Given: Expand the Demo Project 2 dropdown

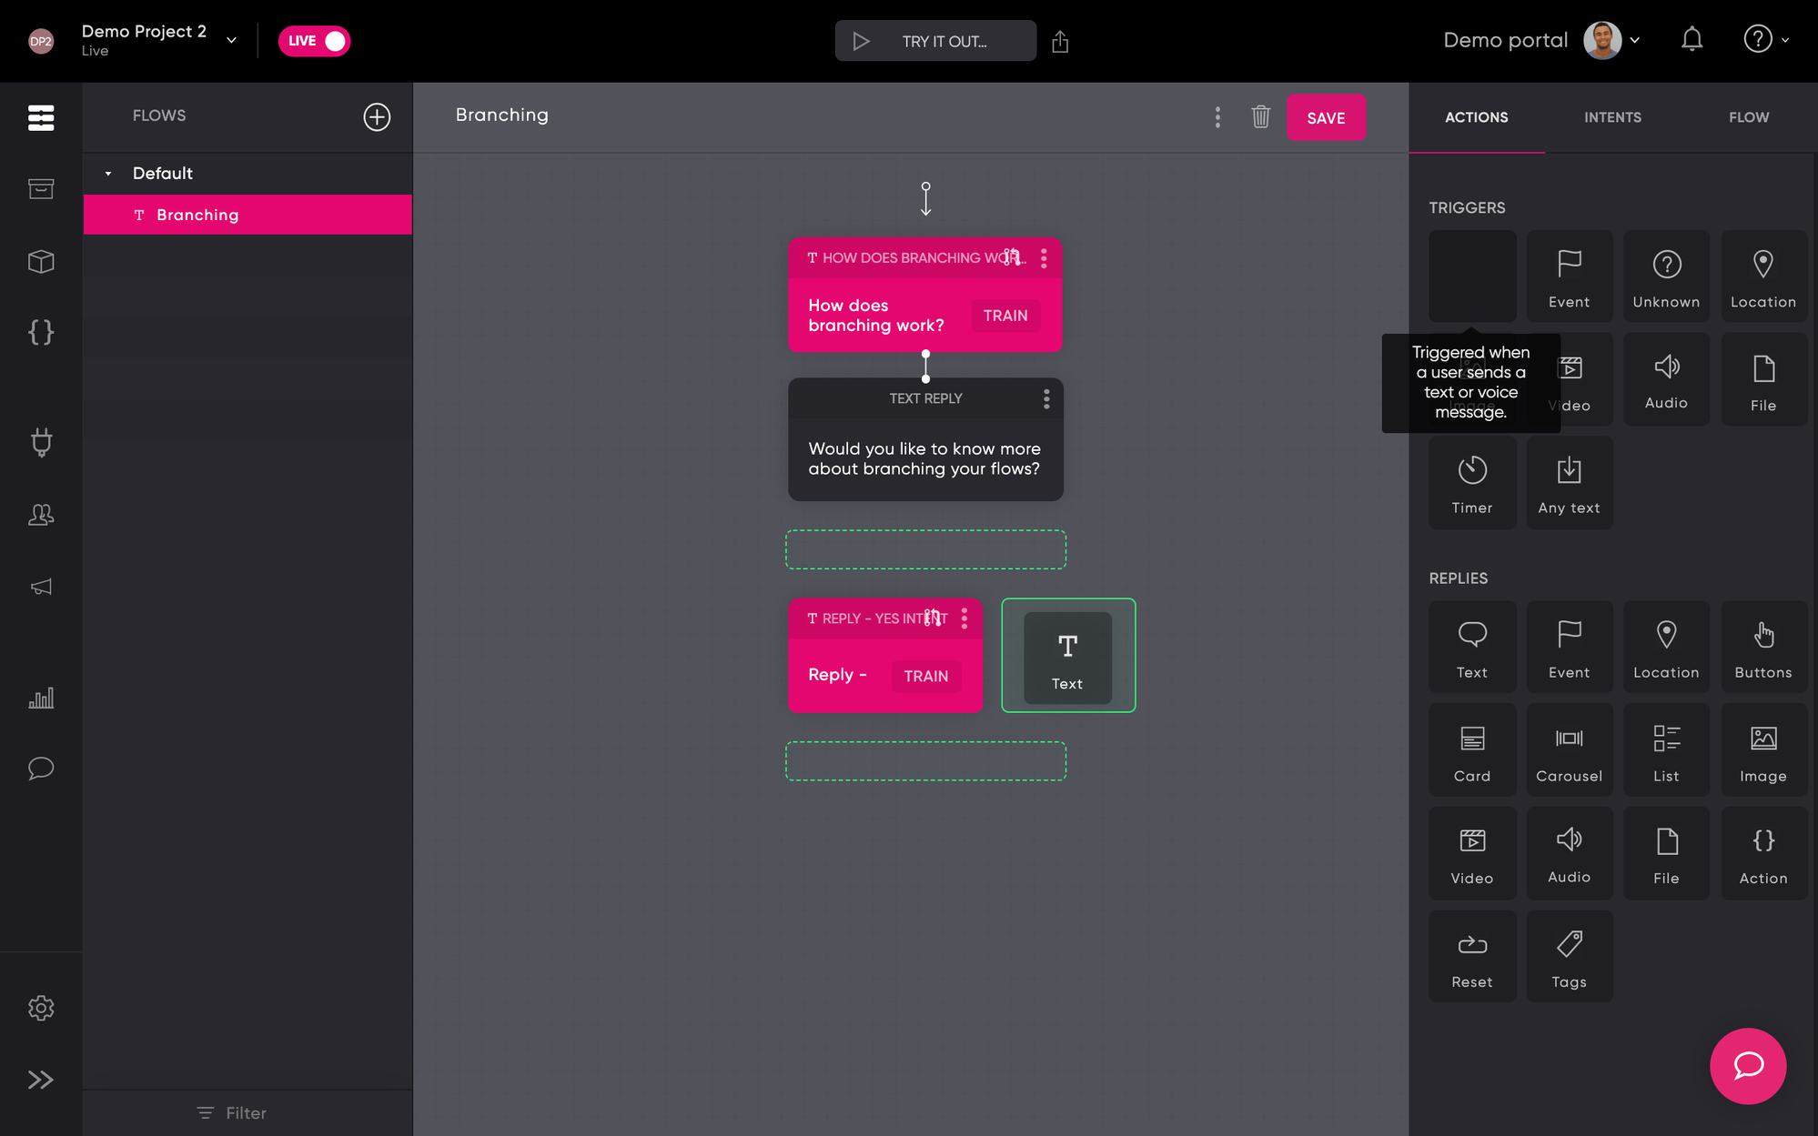Looking at the screenshot, I should point(231,40).
